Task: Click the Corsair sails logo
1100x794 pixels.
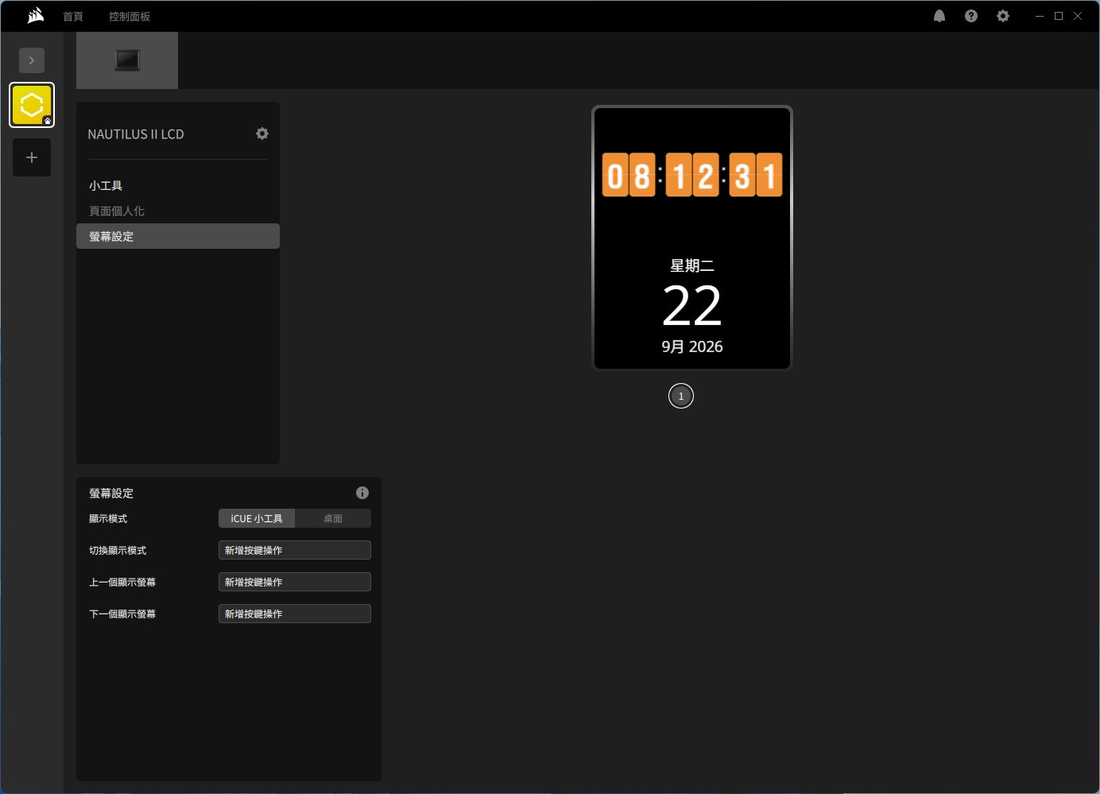Action: pyautogui.click(x=36, y=16)
